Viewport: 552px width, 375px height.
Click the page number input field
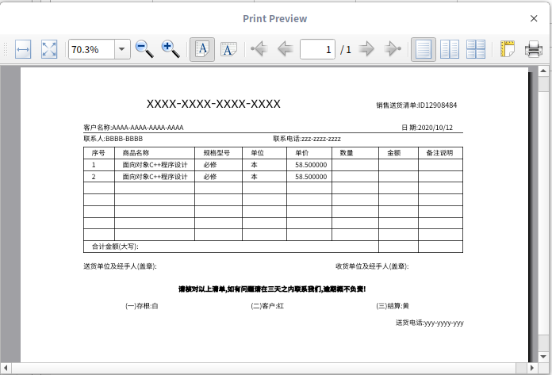click(x=317, y=49)
